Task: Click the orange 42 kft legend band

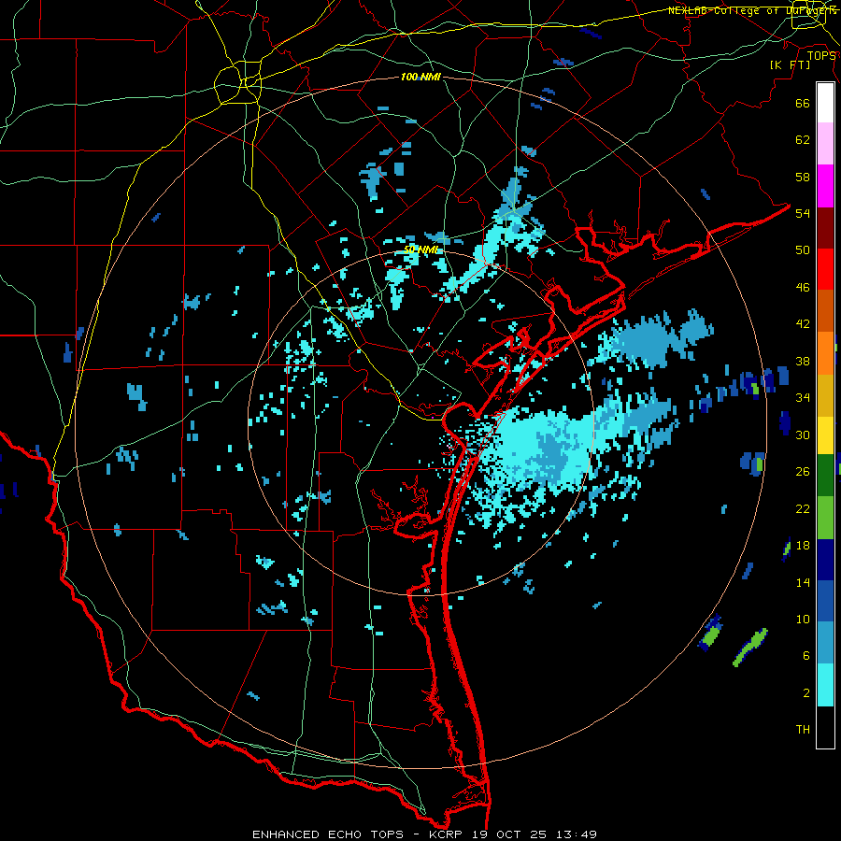Action: [x=825, y=353]
